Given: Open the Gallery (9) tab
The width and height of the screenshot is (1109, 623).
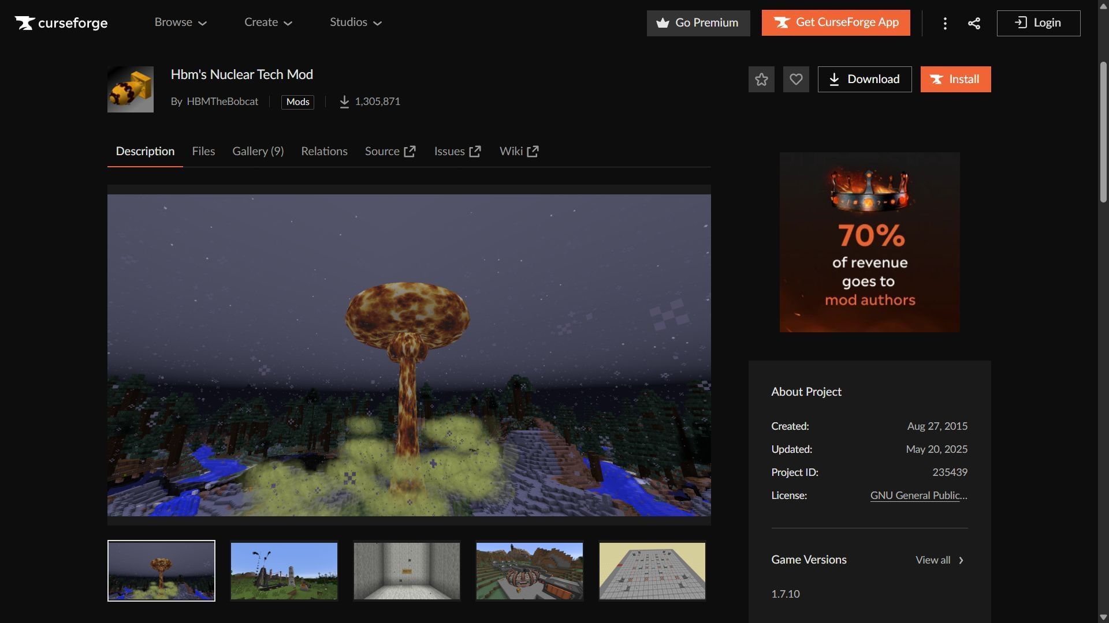Looking at the screenshot, I should pos(258,151).
